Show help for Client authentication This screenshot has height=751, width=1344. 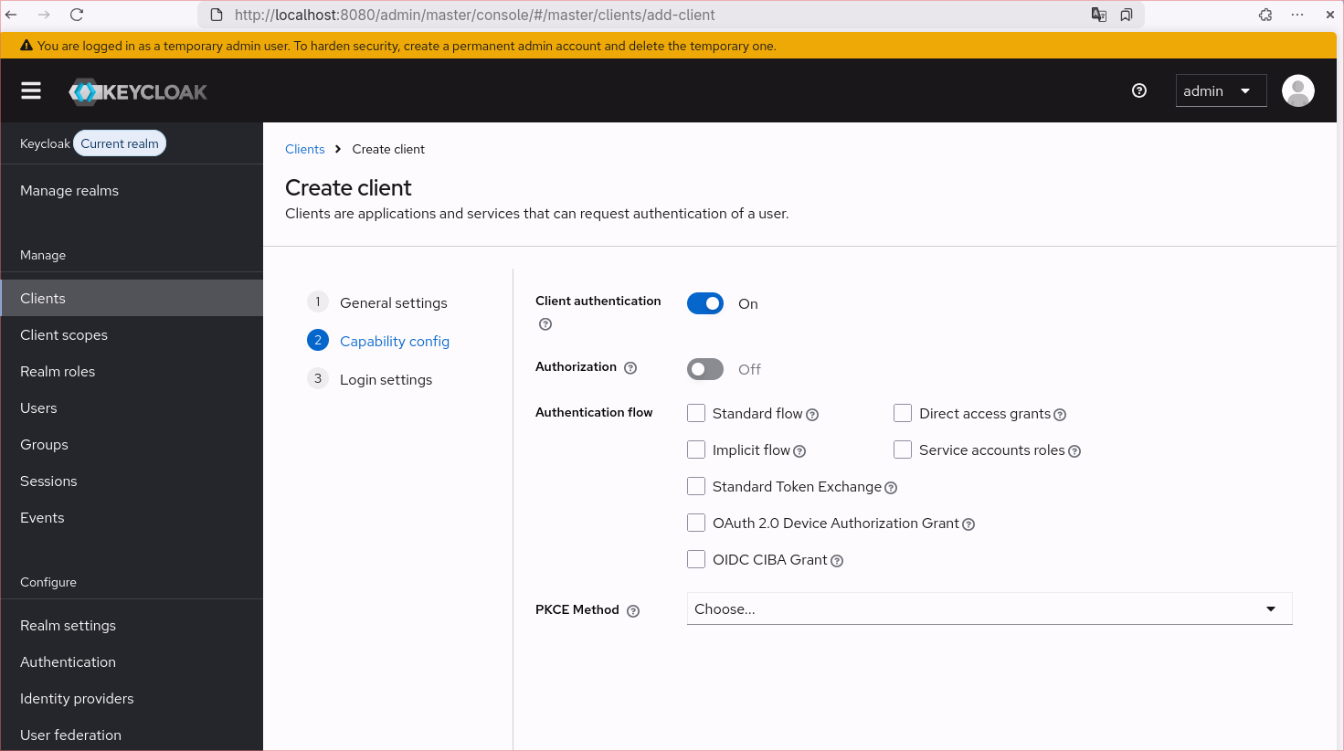pyautogui.click(x=545, y=324)
